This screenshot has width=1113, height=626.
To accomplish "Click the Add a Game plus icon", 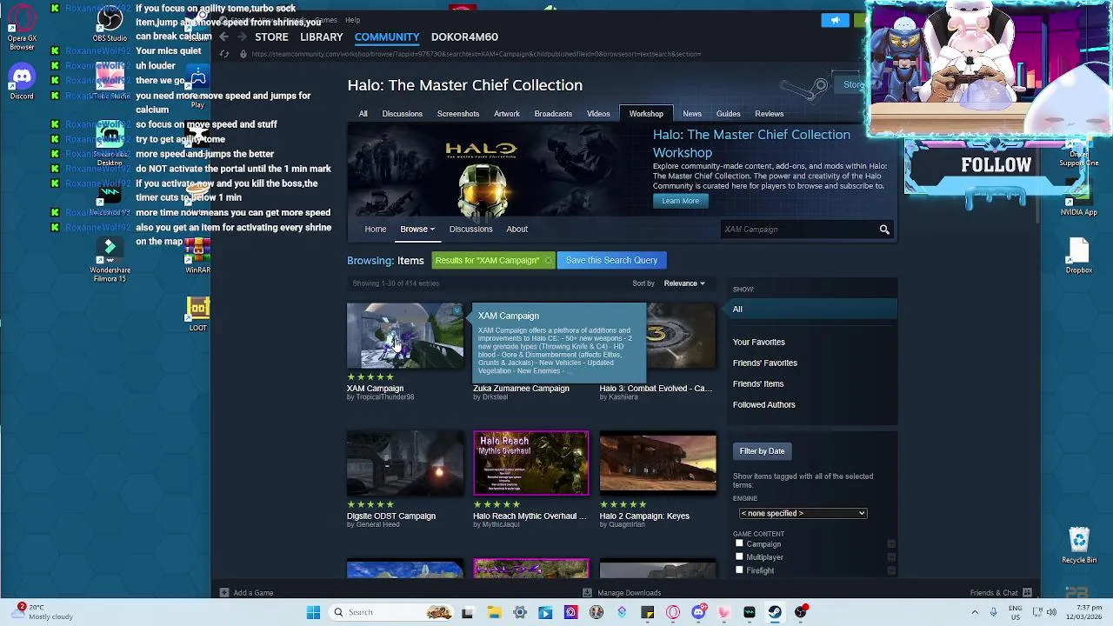I will coord(224,593).
